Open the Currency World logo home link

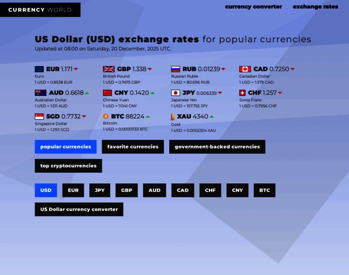point(40,10)
